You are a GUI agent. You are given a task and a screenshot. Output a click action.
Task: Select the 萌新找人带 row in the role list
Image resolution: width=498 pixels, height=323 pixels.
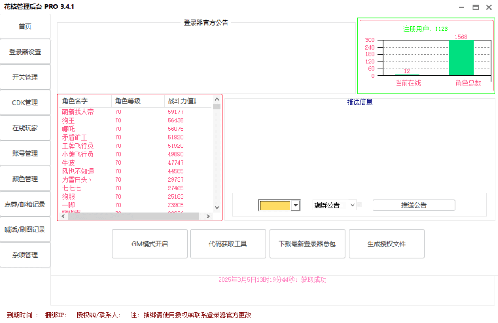(78, 112)
